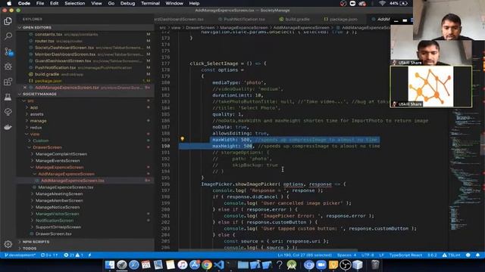
Task: Collapse the Open Editors section
Action: click(x=85, y=27)
